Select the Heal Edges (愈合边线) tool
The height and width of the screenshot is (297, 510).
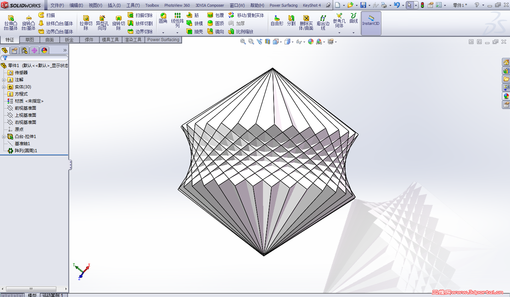click(323, 23)
